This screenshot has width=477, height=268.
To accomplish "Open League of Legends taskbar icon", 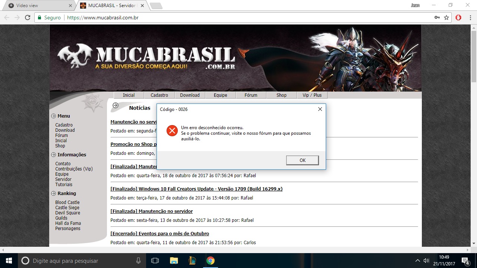I will click(x=192, y=261).
